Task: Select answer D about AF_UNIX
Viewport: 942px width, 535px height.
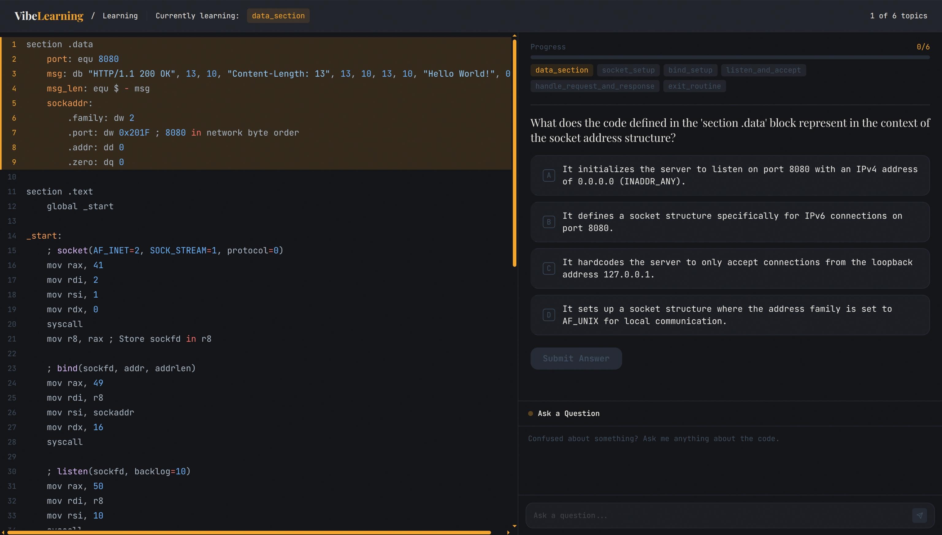Action: point(730,315)
